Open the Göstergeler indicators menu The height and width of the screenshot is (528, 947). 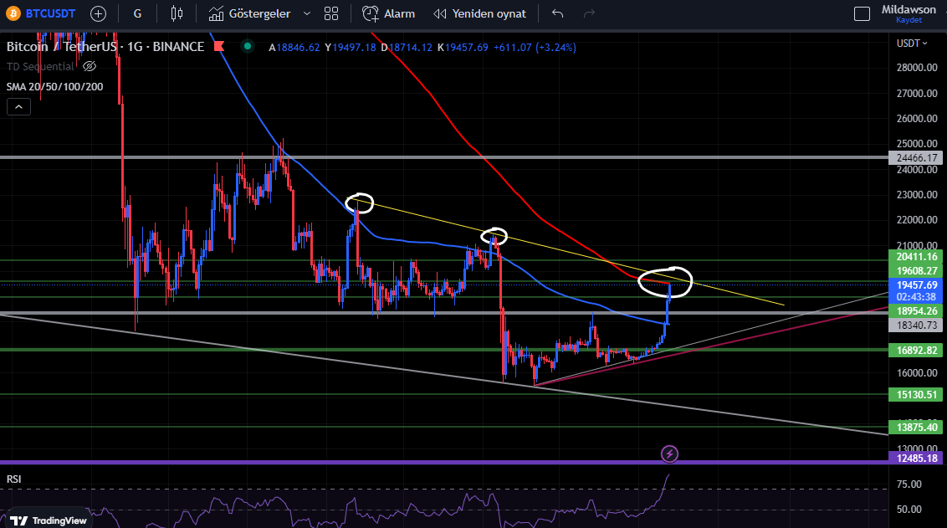click(249, 13)
